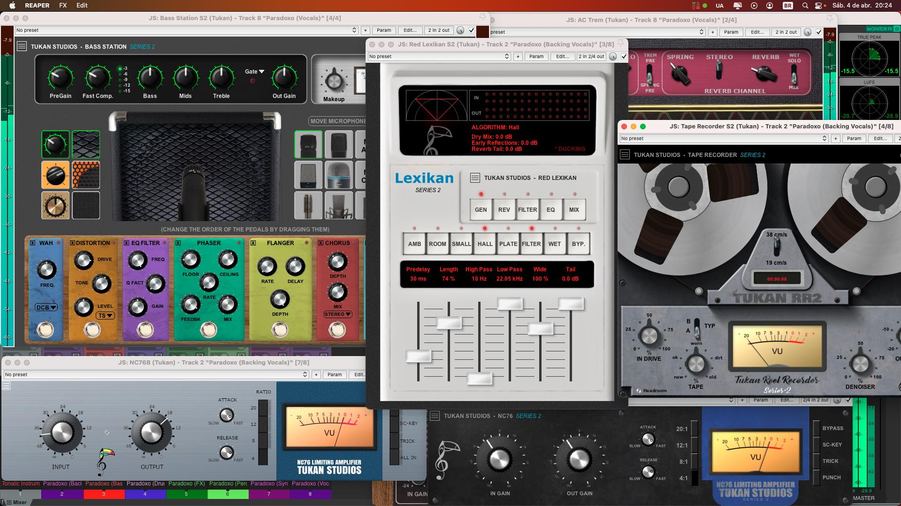Click the Distortion DRIVE knob
Screen dimensions: 901x506
pos(84,260)
